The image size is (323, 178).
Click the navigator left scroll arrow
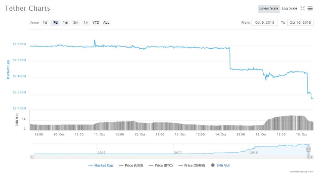32,157
